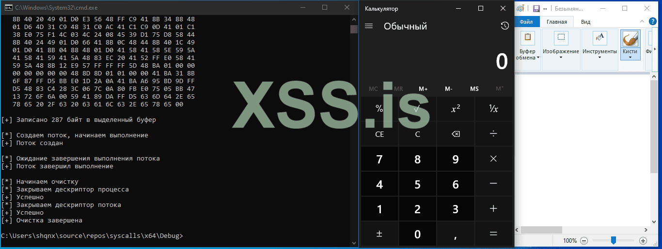The width and height of the screenshot is (662, 249).
Task: Click the 'Поток создан' console line
Action: pos(32,143)
